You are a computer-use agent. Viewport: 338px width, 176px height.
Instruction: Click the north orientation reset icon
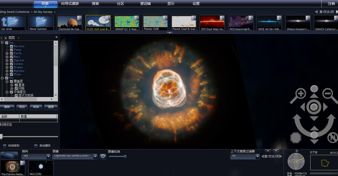332,138
